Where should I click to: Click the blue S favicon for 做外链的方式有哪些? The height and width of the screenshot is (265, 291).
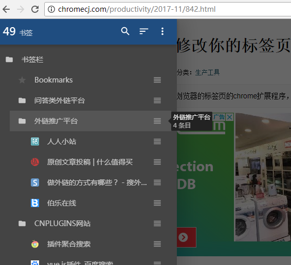click(x=35, y=182)
